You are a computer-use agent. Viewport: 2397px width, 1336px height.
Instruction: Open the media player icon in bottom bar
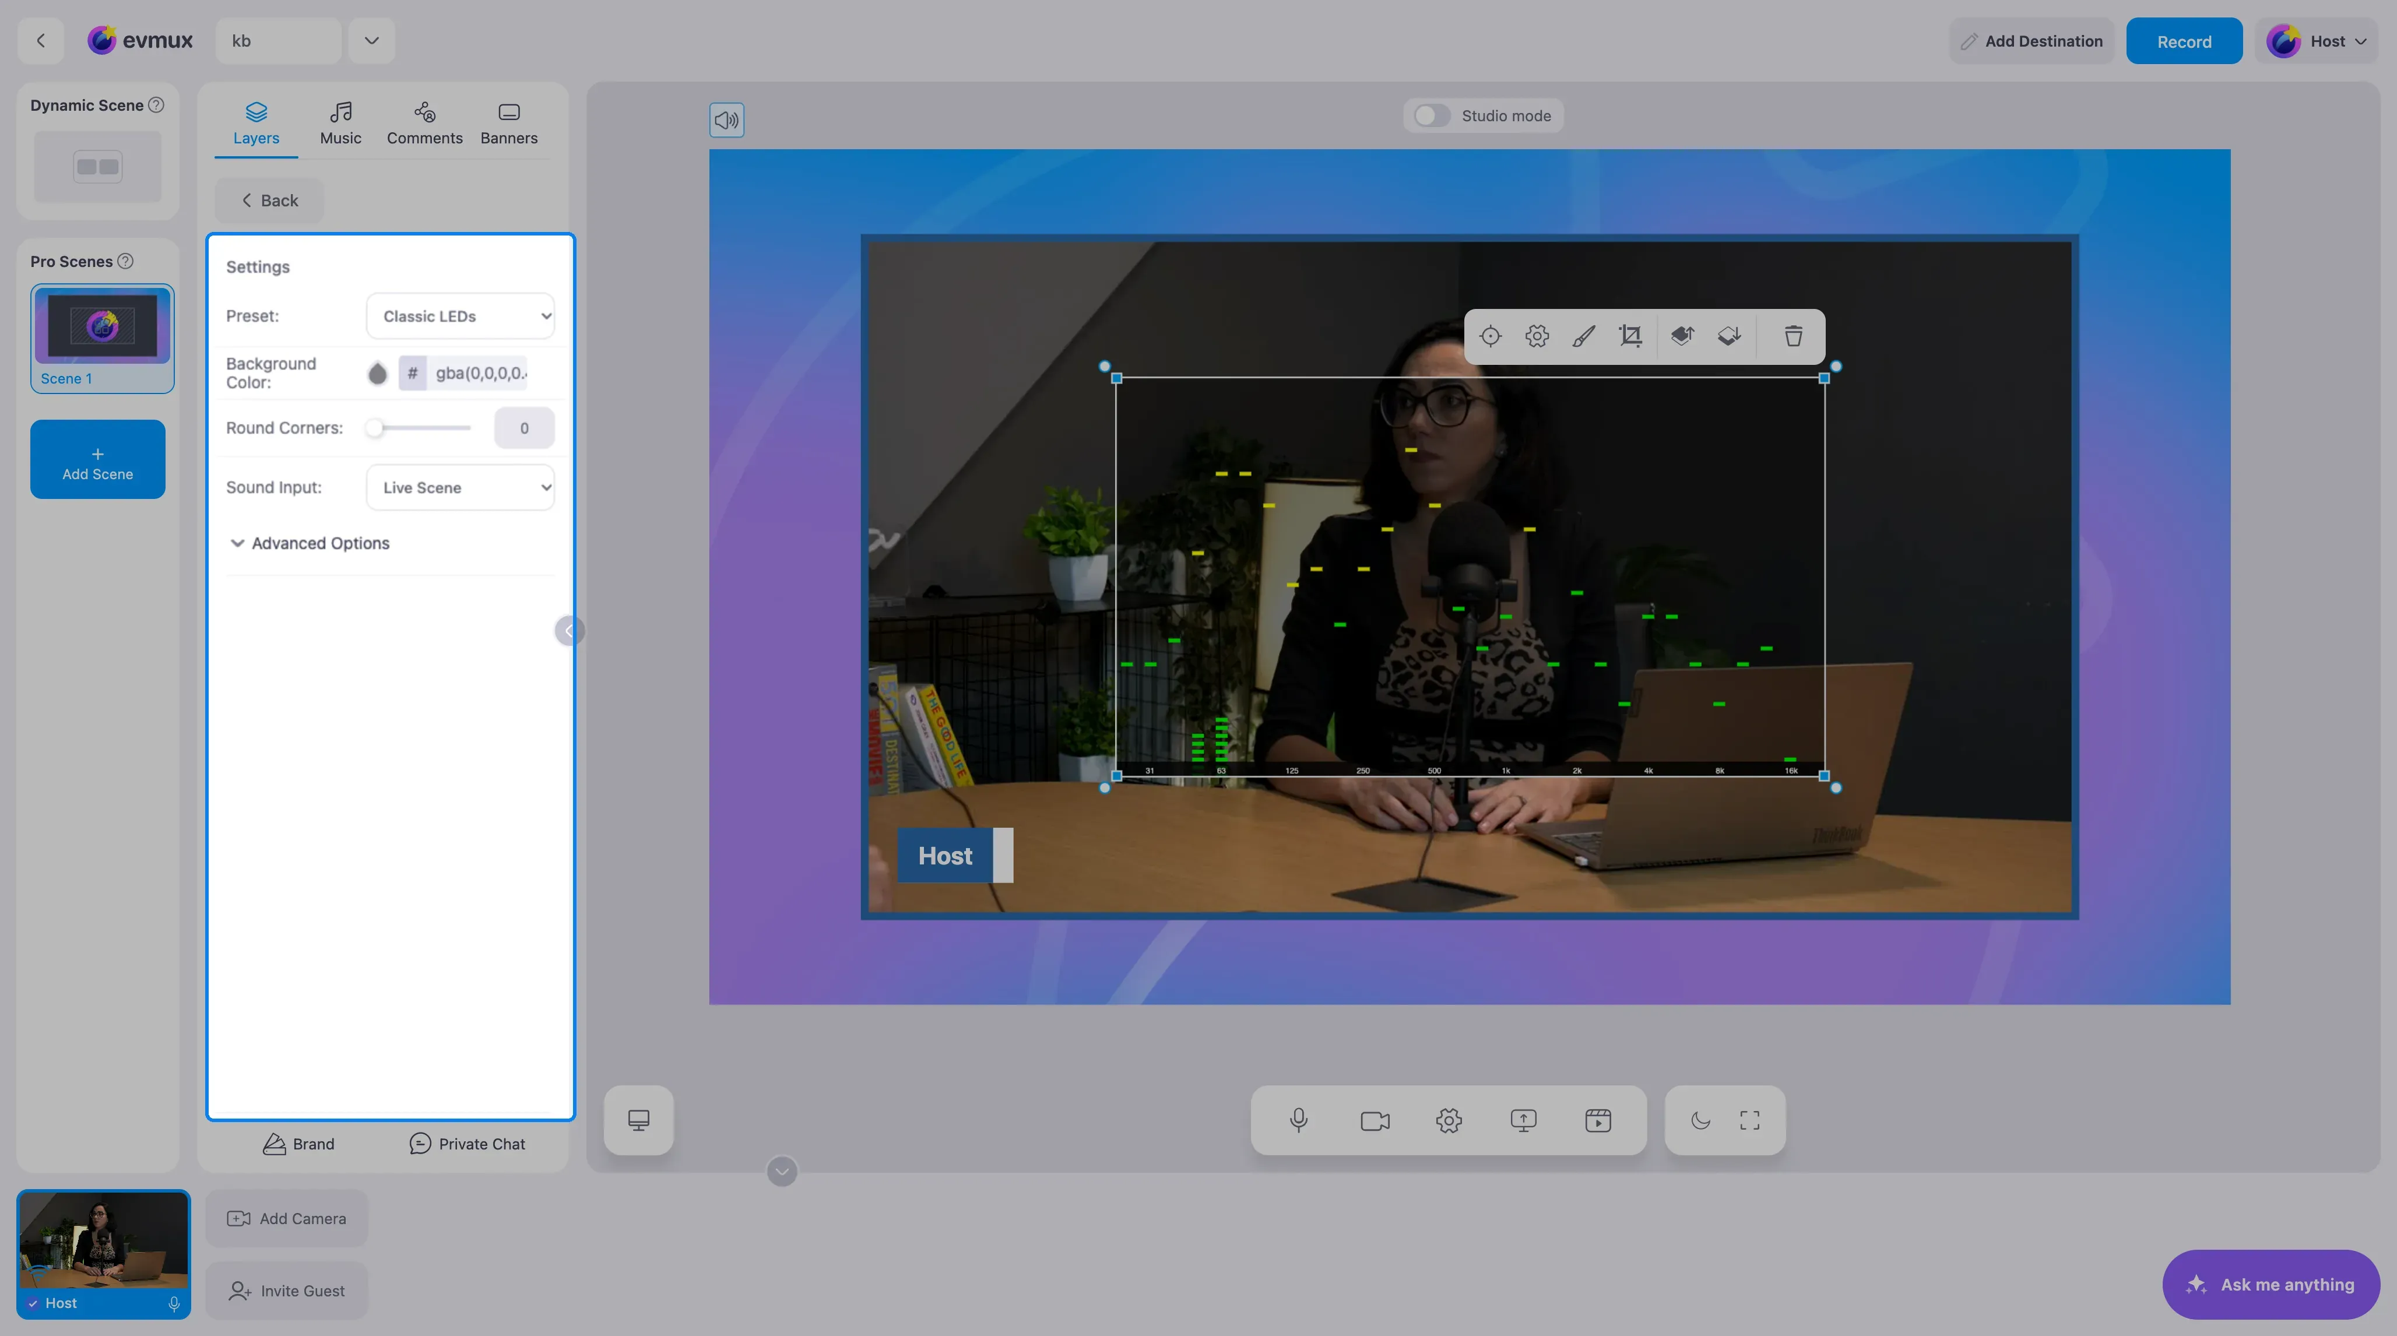click(x=1598, y=1120)
